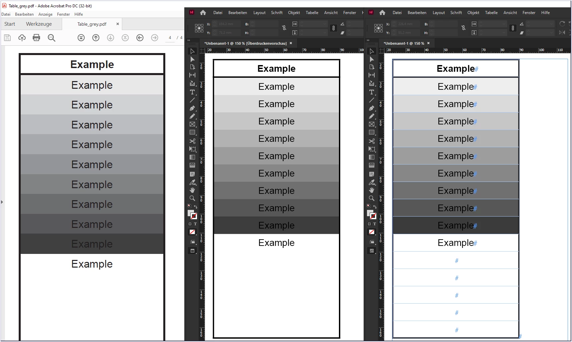
Task: Click fill and stroke swatch in left InDesign
Action: tap(192, 215)
